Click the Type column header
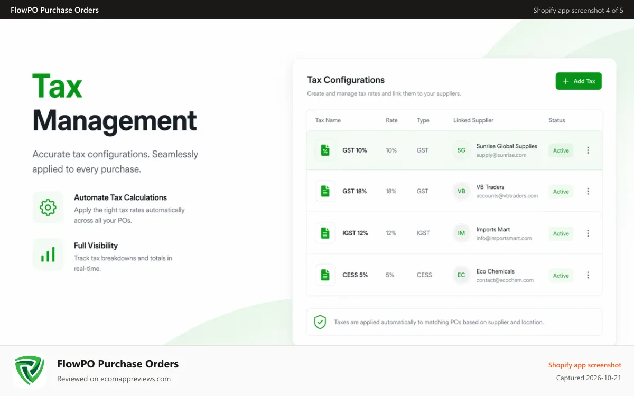The height and width of the screenshot is (396, 634). point(423,120)
